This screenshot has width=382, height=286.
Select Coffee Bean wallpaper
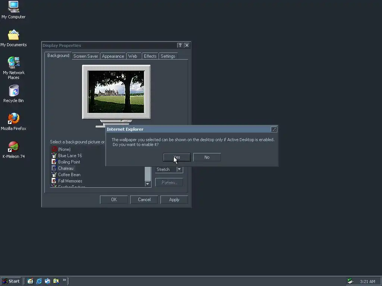pyautogui.click(x=69, y=175)
